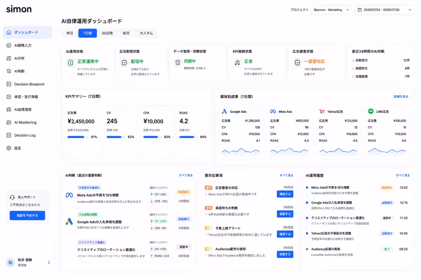
Task: Click the headset icon in 有人サポート
Action: coord(13,197)
